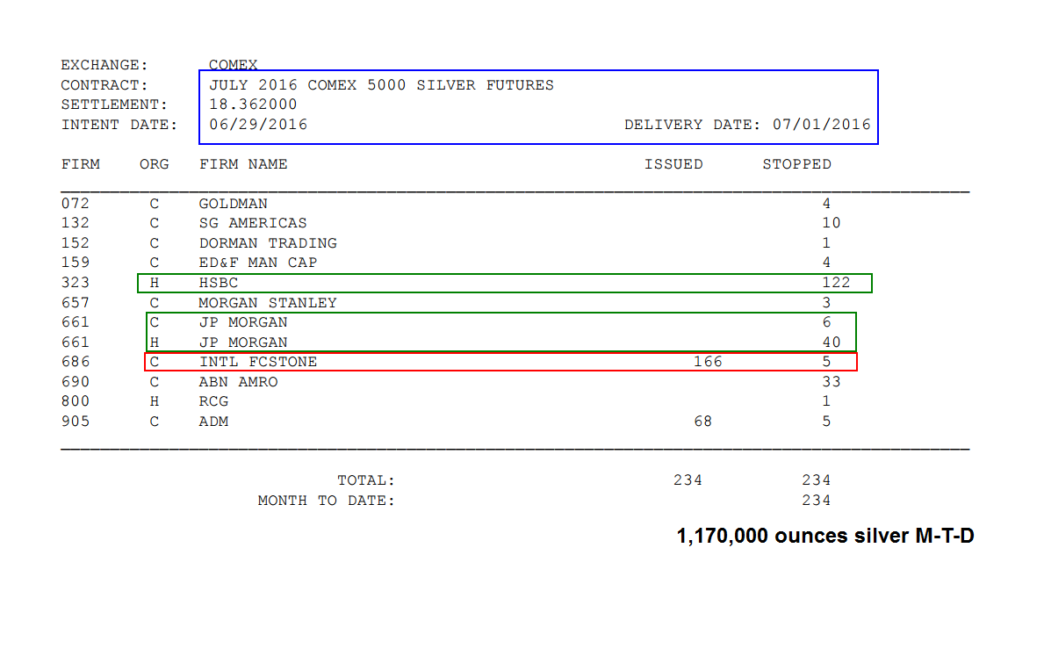Click the DORMAN TRADING firm name
Screen dimensions: 1044x656
pyautogui.click(x=268, y=243)
